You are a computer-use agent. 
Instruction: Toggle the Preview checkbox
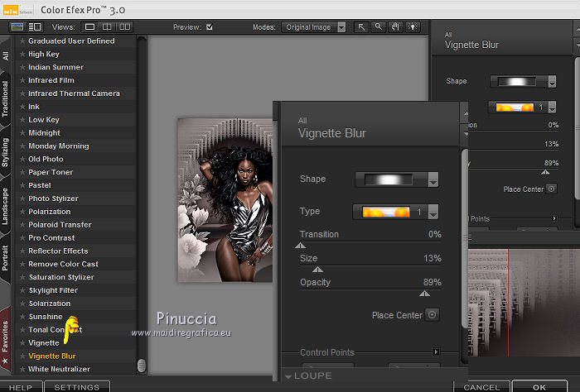pos(210,27)
